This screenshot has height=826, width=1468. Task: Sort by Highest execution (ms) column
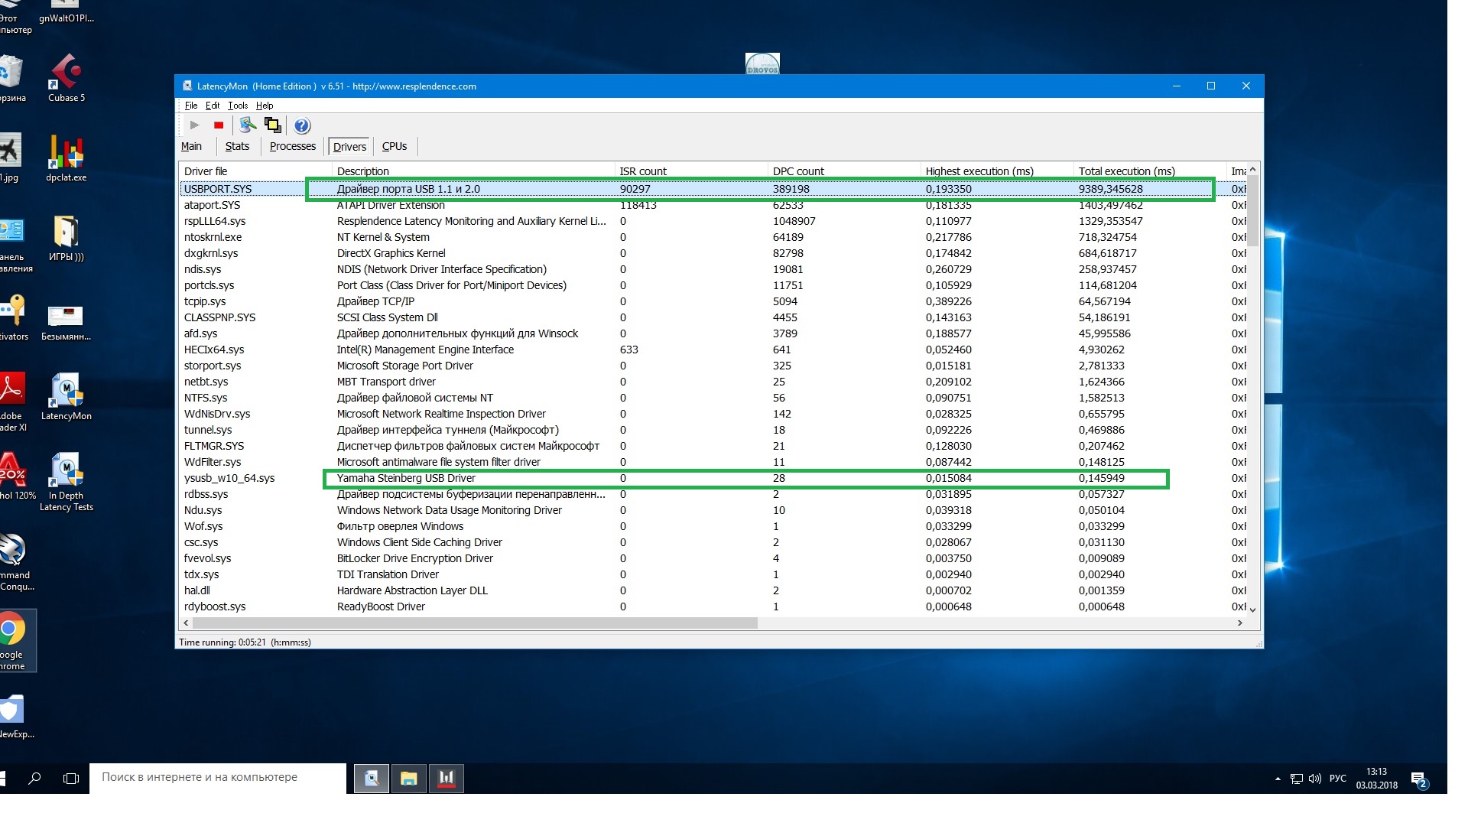tap(979, 171)
